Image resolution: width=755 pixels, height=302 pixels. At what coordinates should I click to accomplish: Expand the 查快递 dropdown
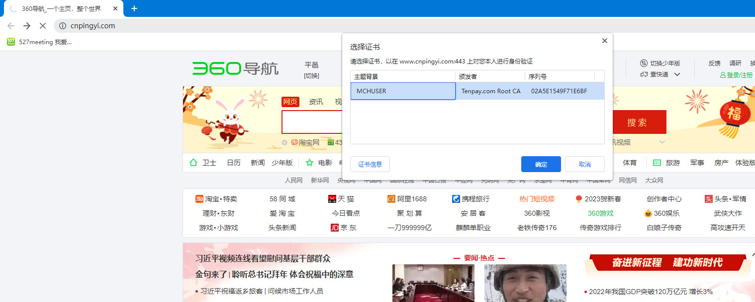tap(677, 74)
